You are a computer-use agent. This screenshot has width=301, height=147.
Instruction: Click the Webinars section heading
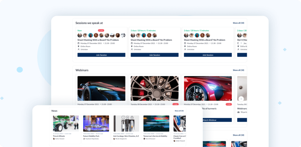pos(82,70)
